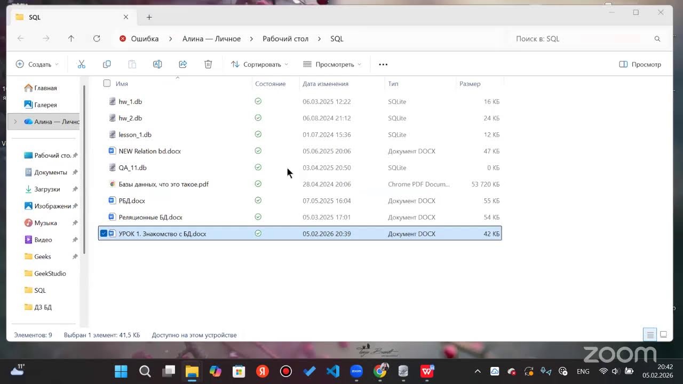
Task: Open the Просмотреть dropdown
Action: click(x=332, y=65)
